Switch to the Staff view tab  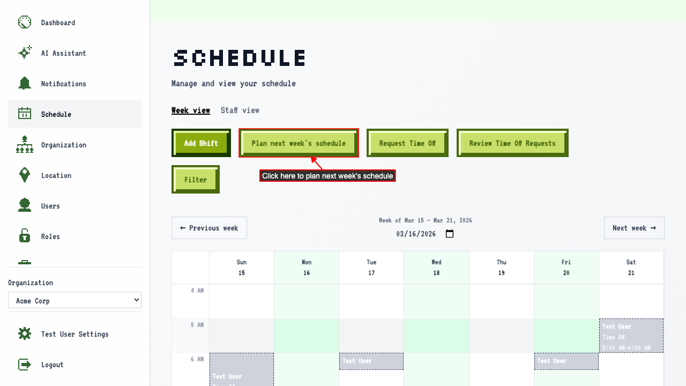[240, 110]
